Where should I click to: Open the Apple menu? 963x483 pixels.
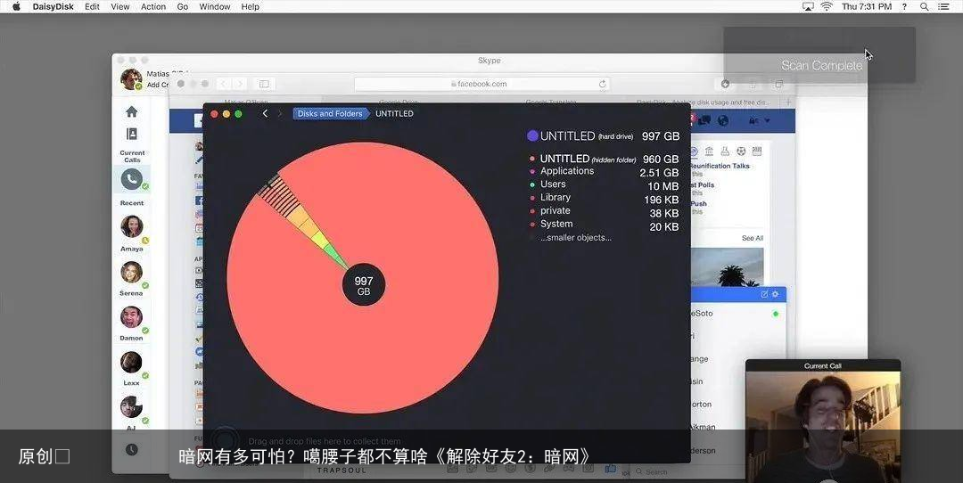tap(17, 7)
